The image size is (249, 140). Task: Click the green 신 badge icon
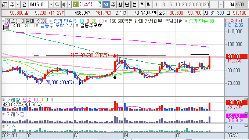(x=75, y=4)
